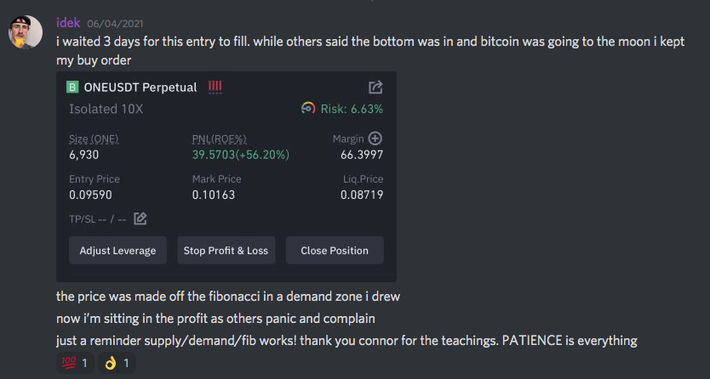Click the red bars indicator beside Perpetual
Viewport: 710px width, 379px height.
pyautogui.click(x=215, y=87)
